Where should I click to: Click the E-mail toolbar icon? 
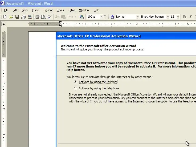pos(23,17)
